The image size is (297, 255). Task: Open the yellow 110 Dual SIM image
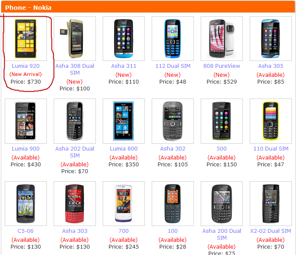click(271, 121)
